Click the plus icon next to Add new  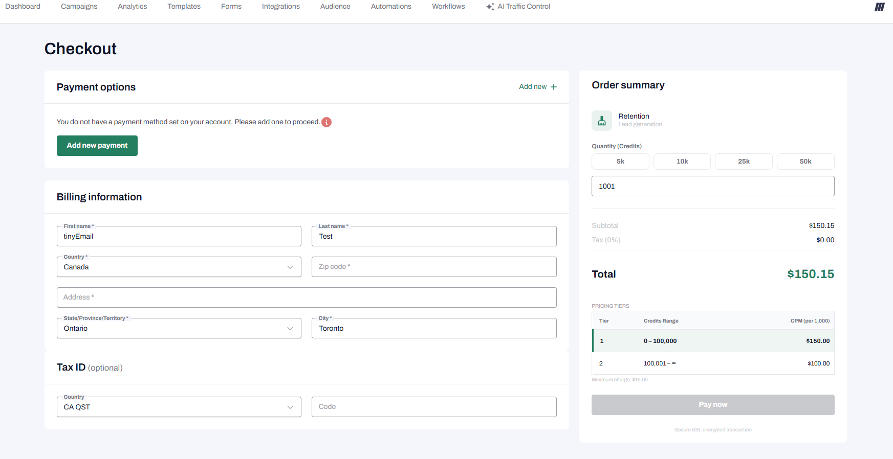554,87
